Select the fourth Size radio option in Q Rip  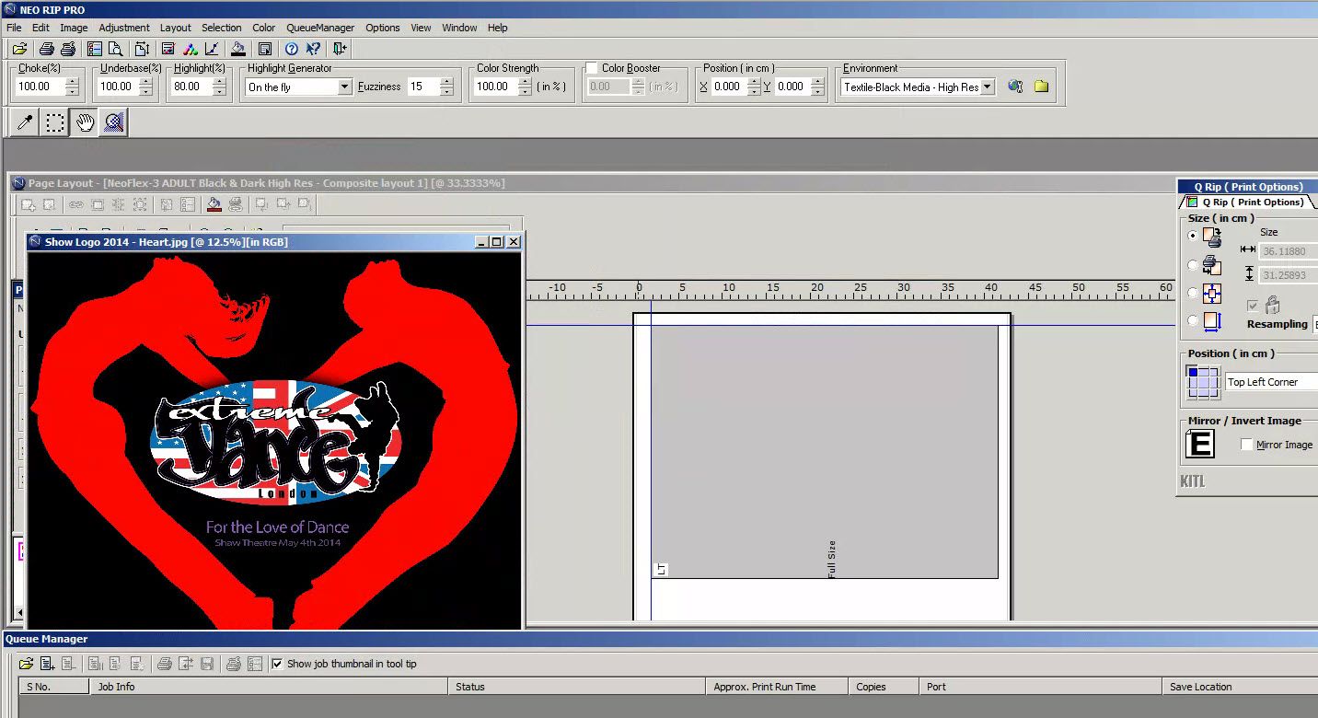[x=1193, y=321]
